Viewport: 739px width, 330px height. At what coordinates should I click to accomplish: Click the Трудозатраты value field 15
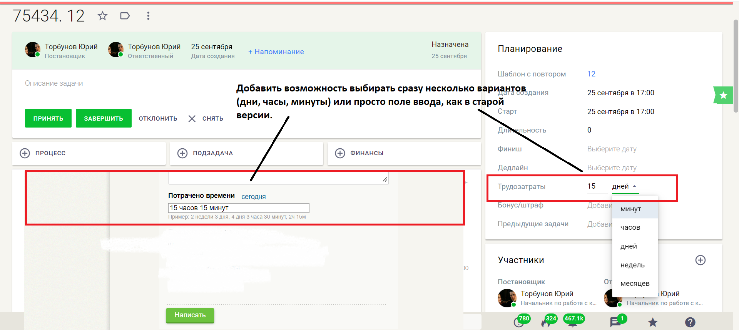tap(597, 186)
